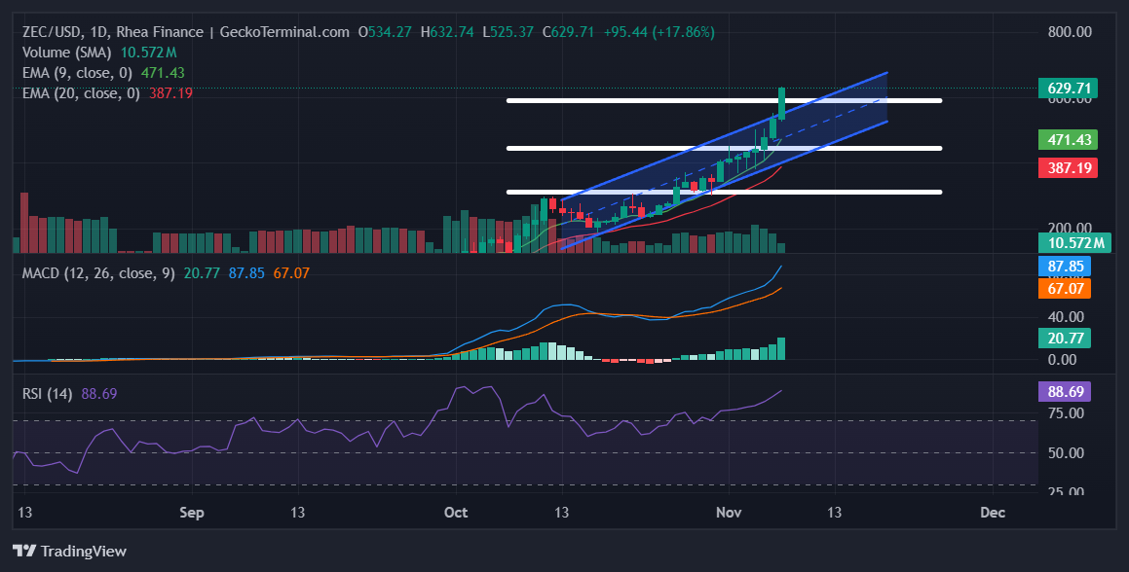Select the Nov label on the time axis
The height and width of the screenshot is (572, 1129).
729,512
